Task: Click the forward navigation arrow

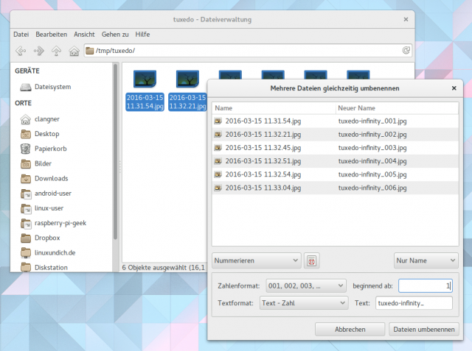Action: [x=39, y=51]
